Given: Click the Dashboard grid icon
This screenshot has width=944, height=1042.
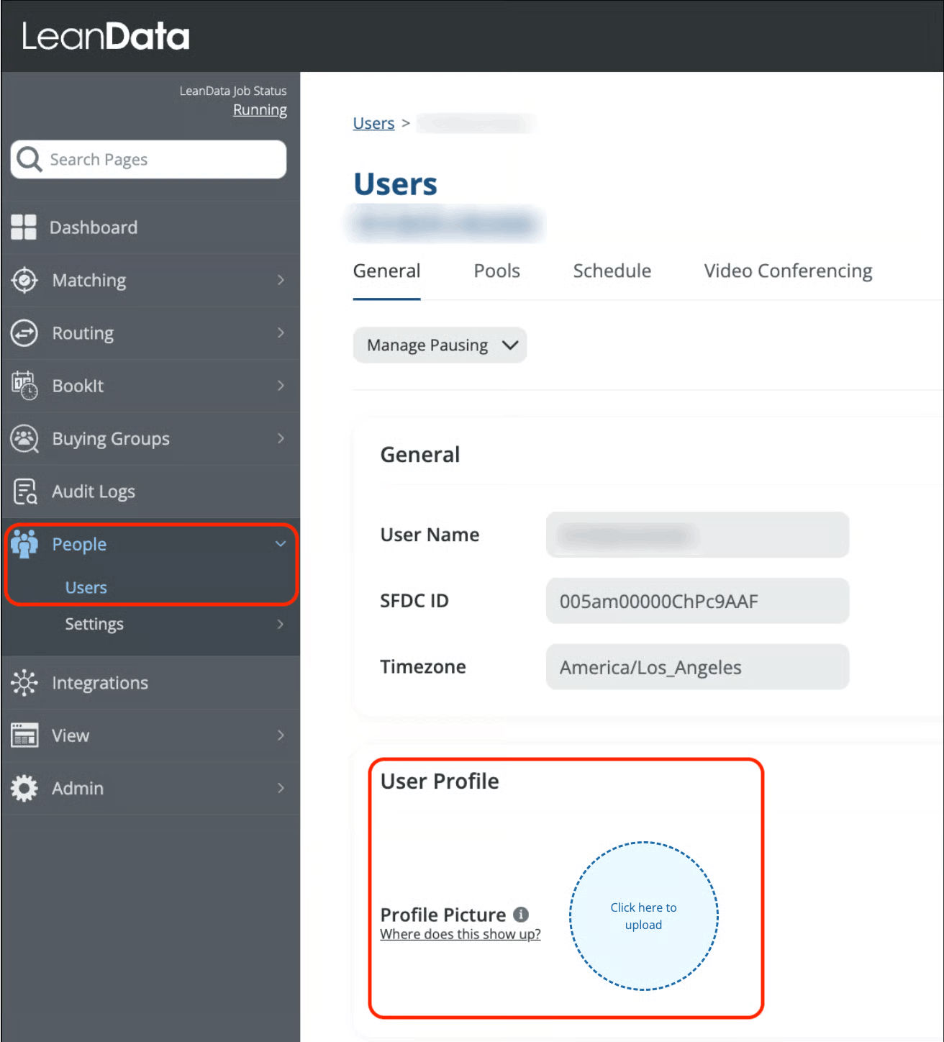Looking at the screenshot, I should (x=24, y=227).
